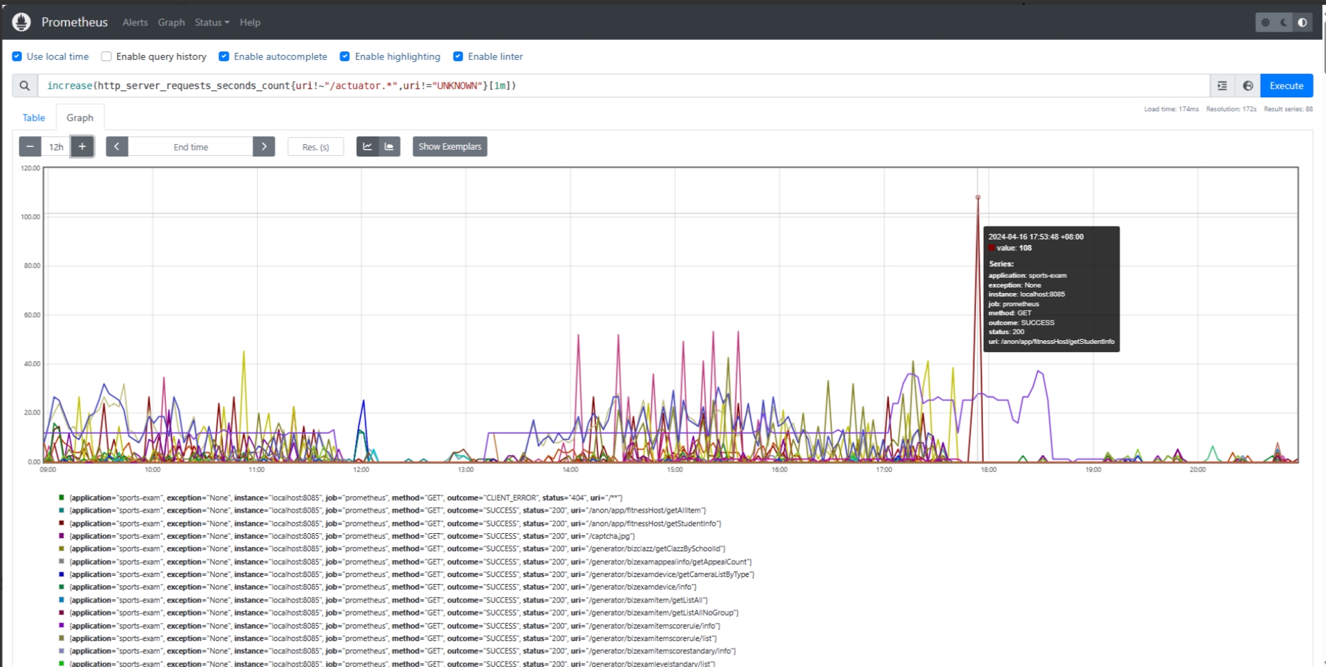Switch to the dark theme moon icon

tap(1284, 23)
